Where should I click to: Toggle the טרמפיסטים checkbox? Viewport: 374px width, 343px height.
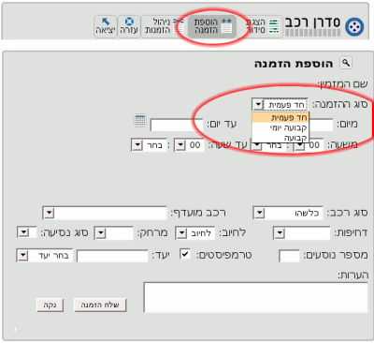[185, 254]
